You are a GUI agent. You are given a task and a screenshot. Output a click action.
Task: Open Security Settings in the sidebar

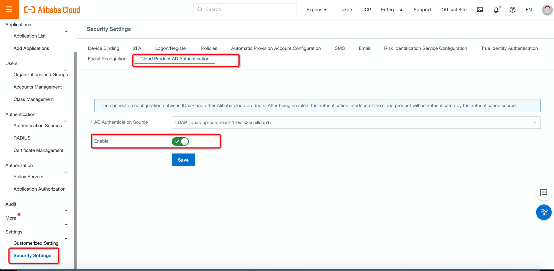point(32,255)
